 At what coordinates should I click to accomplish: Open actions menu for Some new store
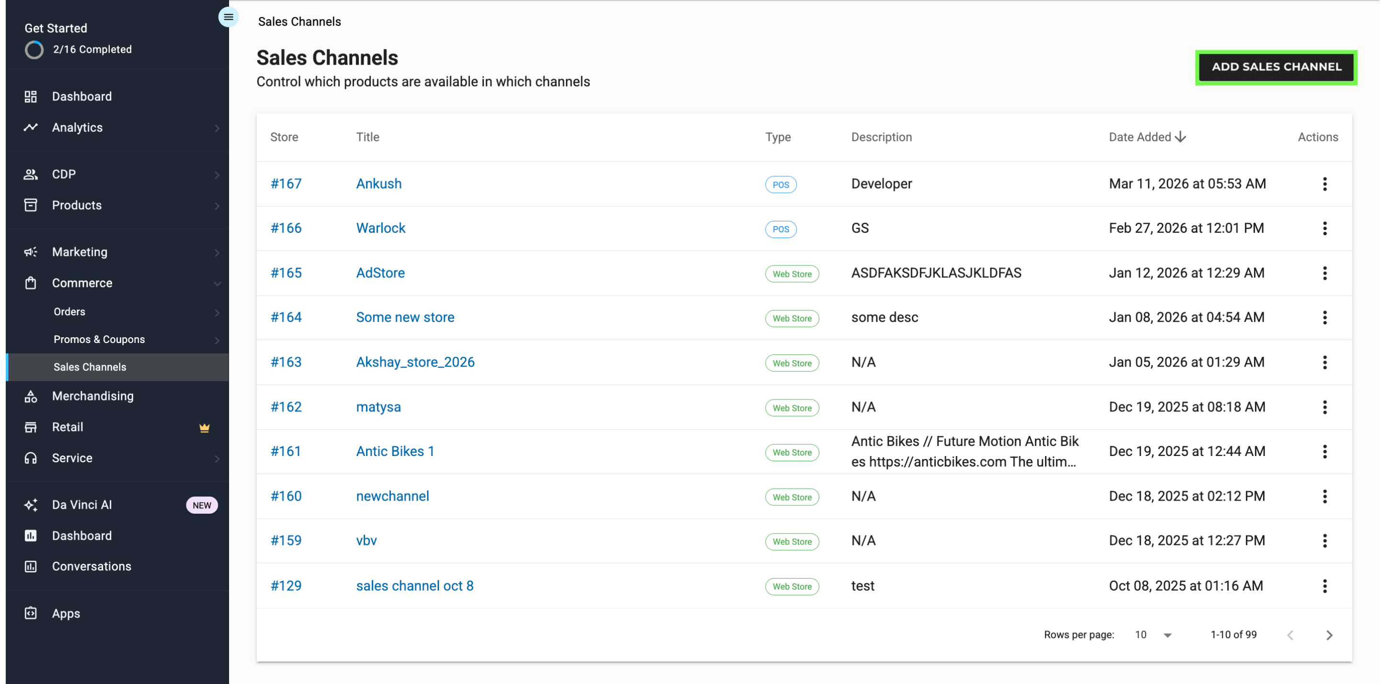1324,318
